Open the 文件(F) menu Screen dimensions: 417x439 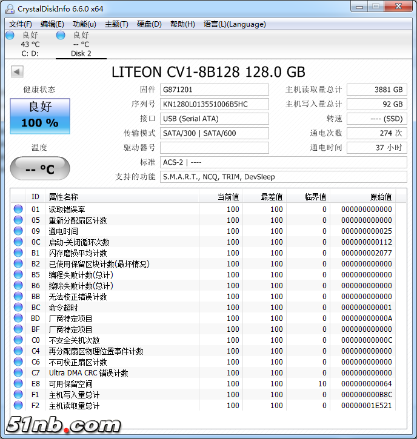21,24
